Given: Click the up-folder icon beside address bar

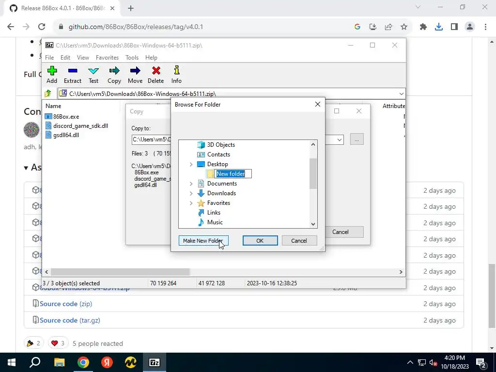Looking at the screenshot, I should (48, 93).
